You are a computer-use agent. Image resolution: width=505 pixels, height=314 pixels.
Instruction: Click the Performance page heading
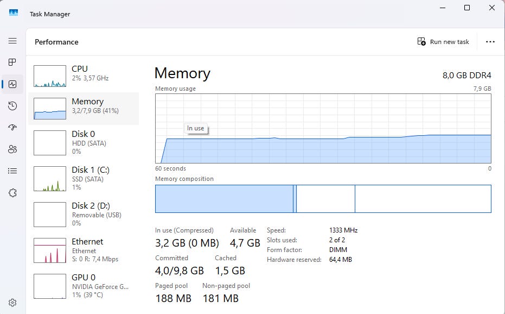click(56, 42)
